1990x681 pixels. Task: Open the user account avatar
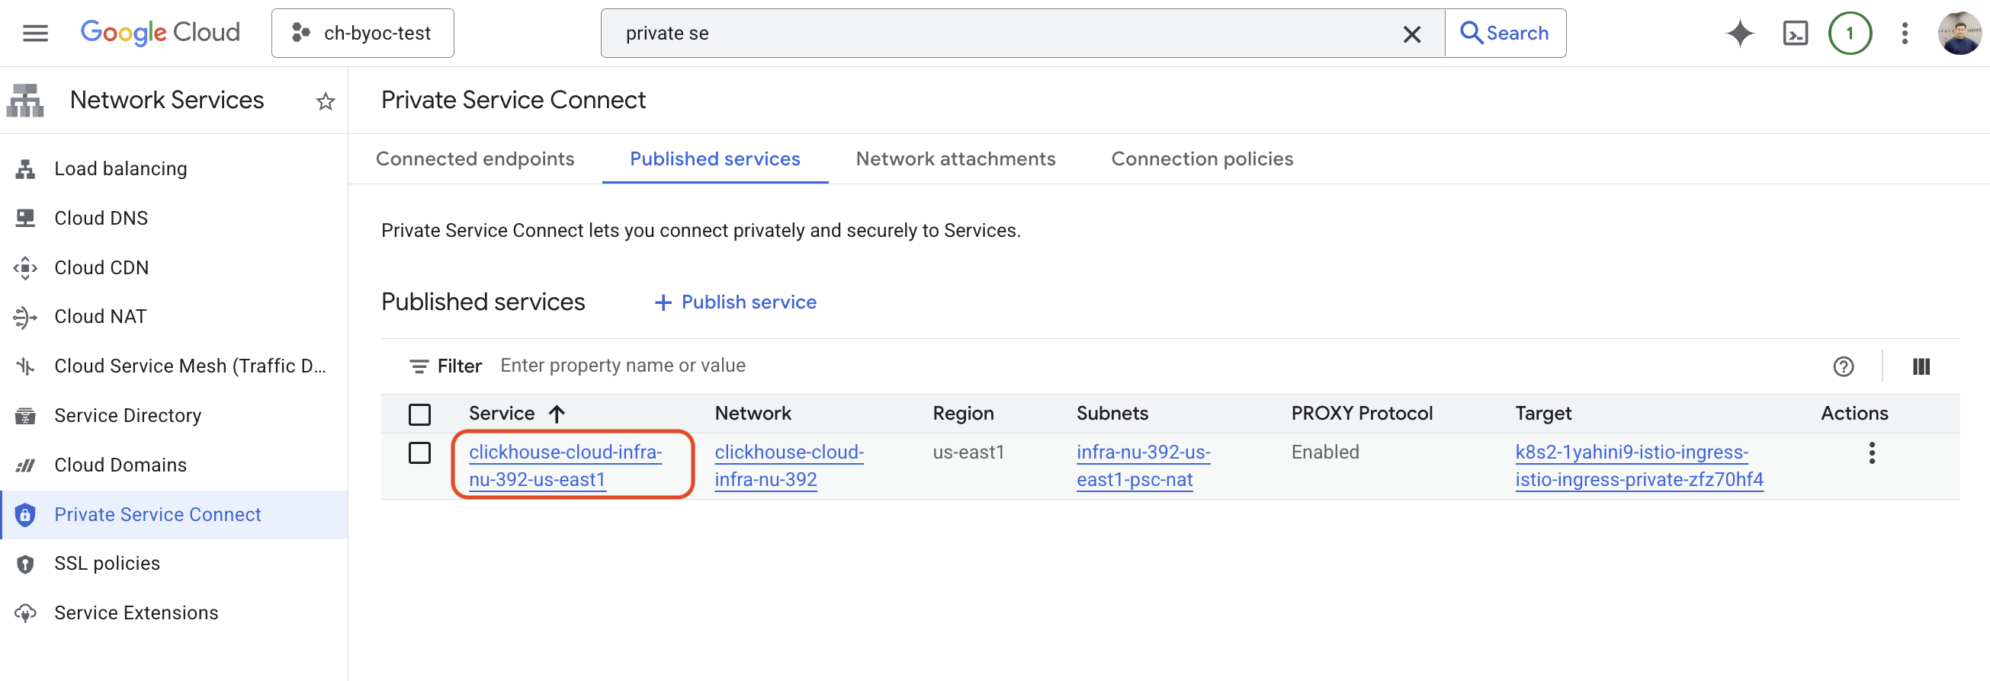1958,34
